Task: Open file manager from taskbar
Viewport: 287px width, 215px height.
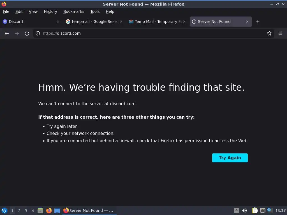Action: click(x=40, y=211)
